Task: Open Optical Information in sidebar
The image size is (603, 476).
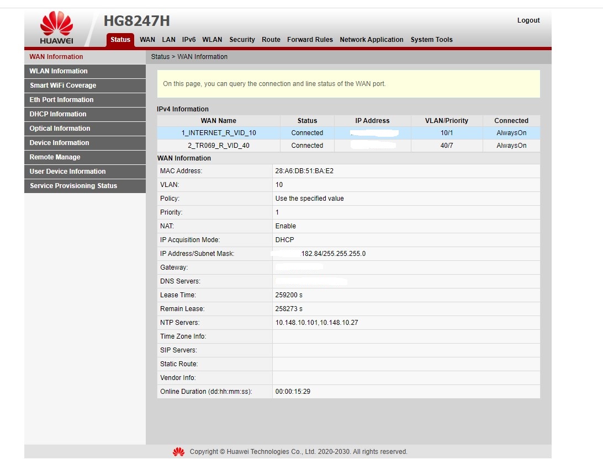Action: click(85, 129)
